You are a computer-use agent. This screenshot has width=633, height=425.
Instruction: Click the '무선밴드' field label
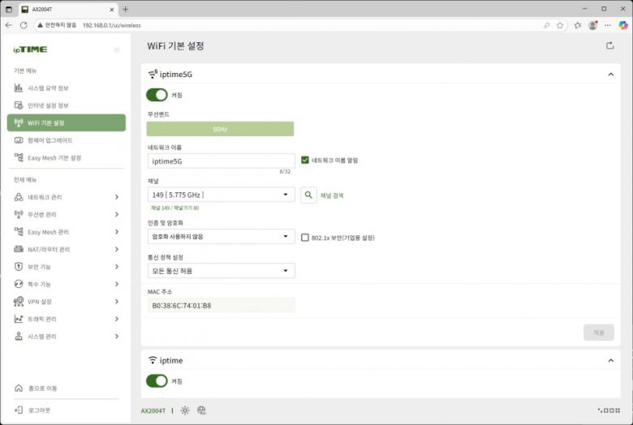click(x=158, y=114)
